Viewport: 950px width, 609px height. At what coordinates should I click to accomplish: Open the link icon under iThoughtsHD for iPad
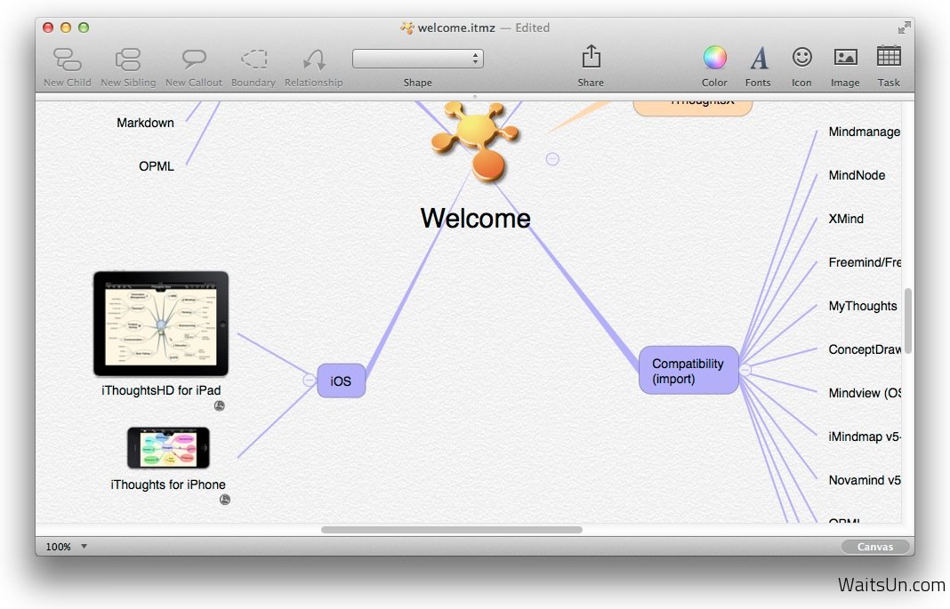[220, 406]
